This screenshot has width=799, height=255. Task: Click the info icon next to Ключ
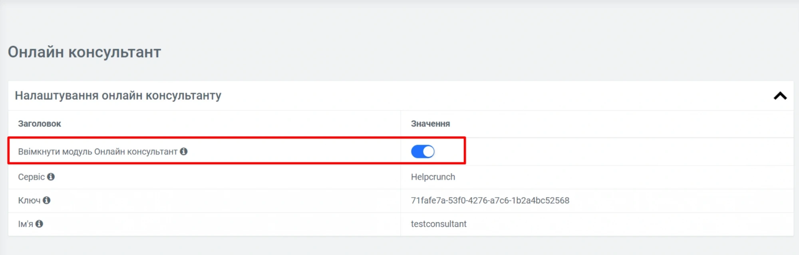click(47, 200)
